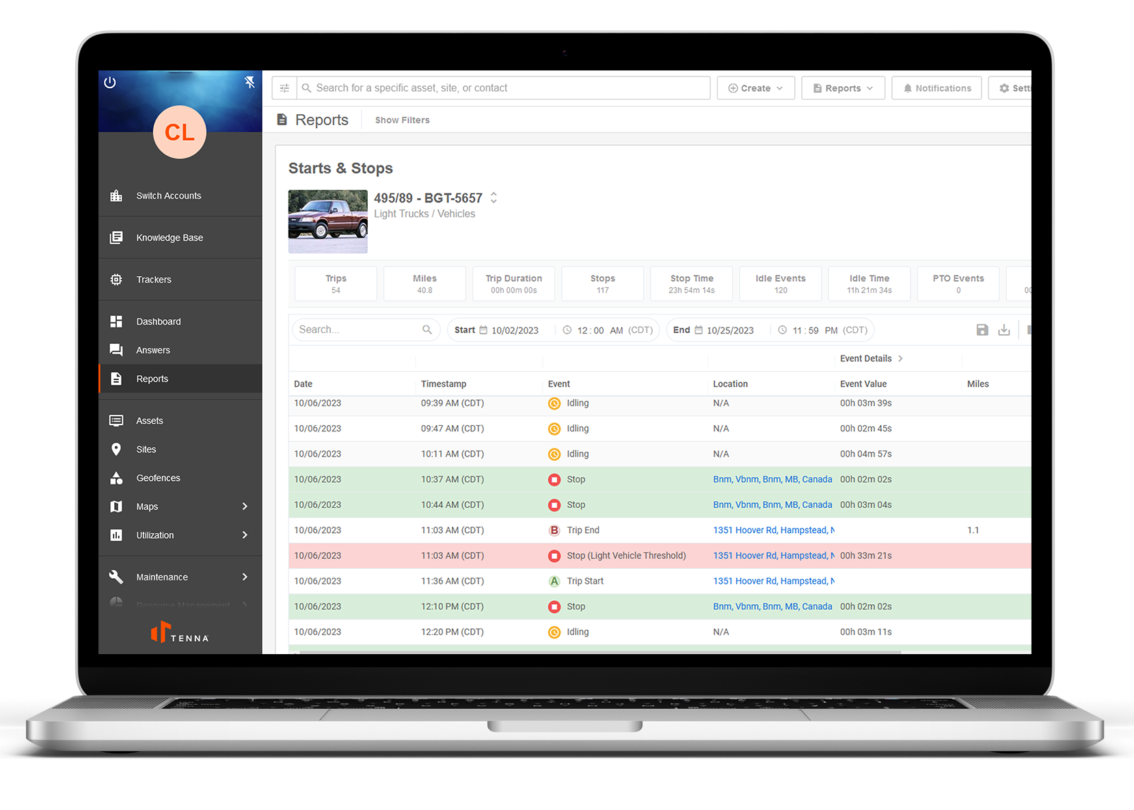Click the Geofences sidebar icon
Viewport: 1134px width, 810px height.
(116, 478)
